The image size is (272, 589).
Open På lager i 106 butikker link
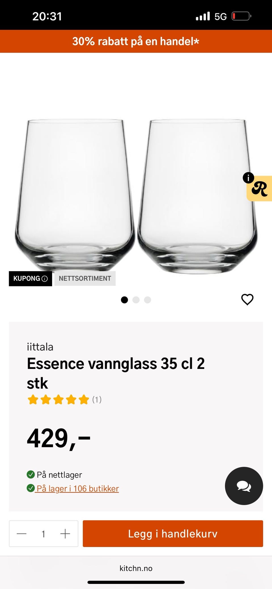click(x=77, y=489)
